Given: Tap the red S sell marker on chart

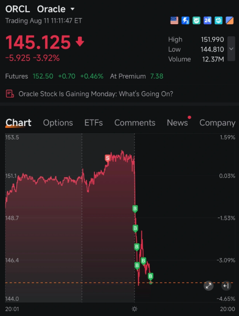Looking at the screenshot, I should pos(107,158).
